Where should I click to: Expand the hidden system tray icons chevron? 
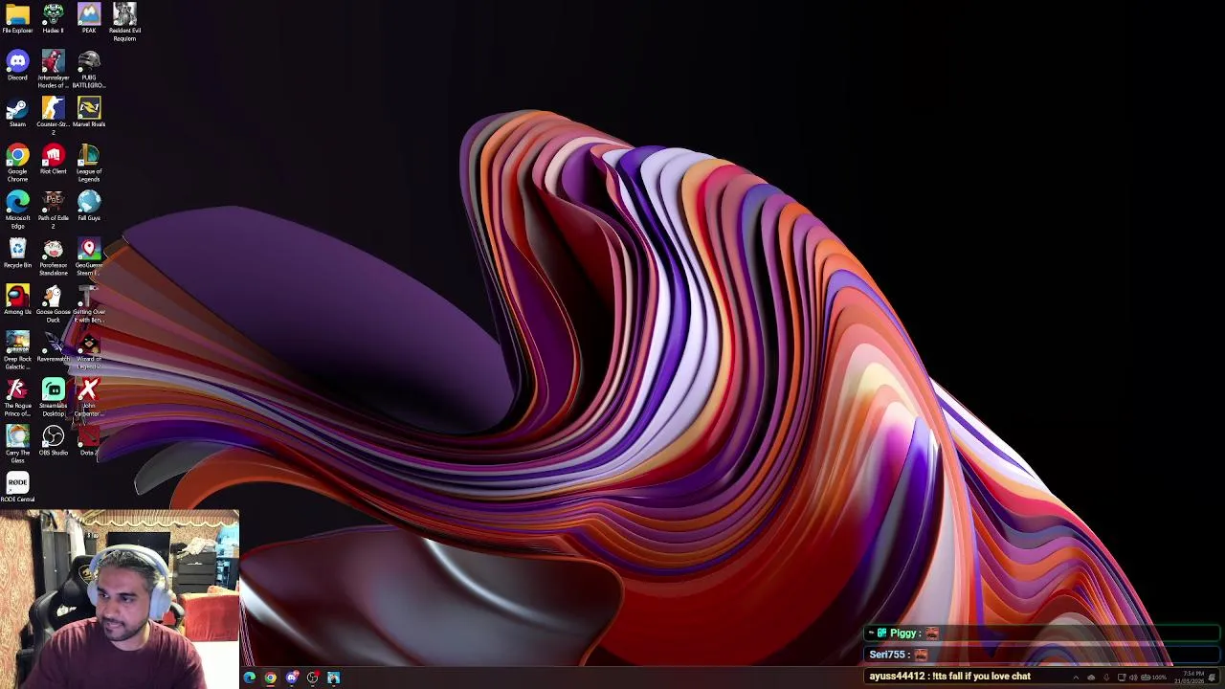pyautogui.click(x=1076, y=678)
